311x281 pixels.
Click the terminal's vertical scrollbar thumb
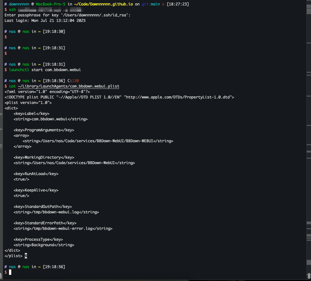309,276
